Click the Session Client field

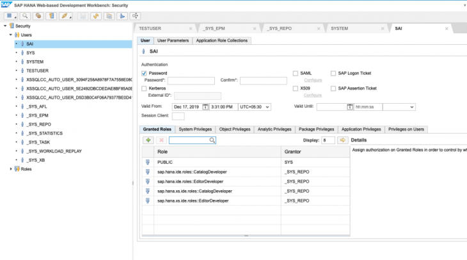coord(178,116)
